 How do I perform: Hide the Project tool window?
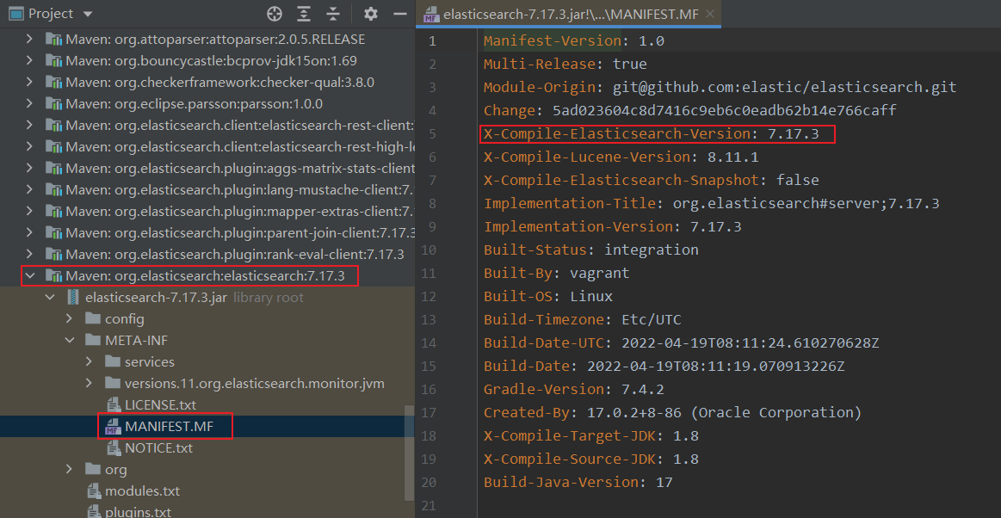(400, 14)
